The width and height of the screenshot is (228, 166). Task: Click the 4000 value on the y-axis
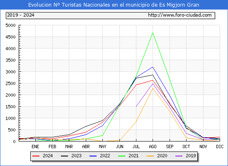pos(10,49)
